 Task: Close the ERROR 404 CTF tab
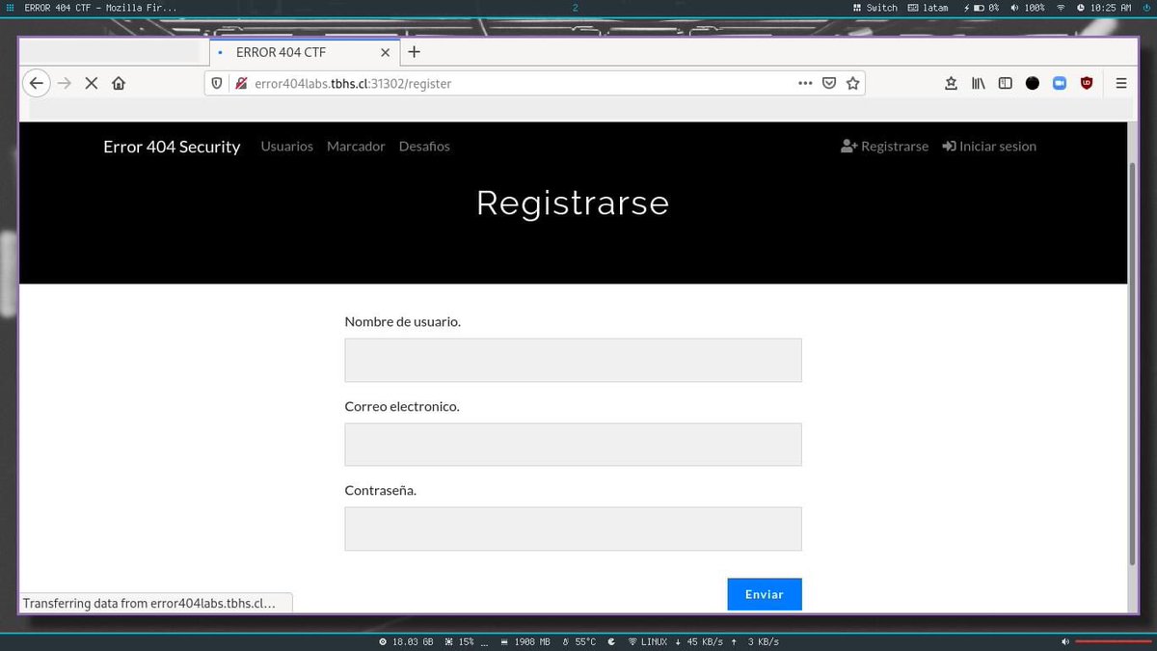(x=386, y=53)
